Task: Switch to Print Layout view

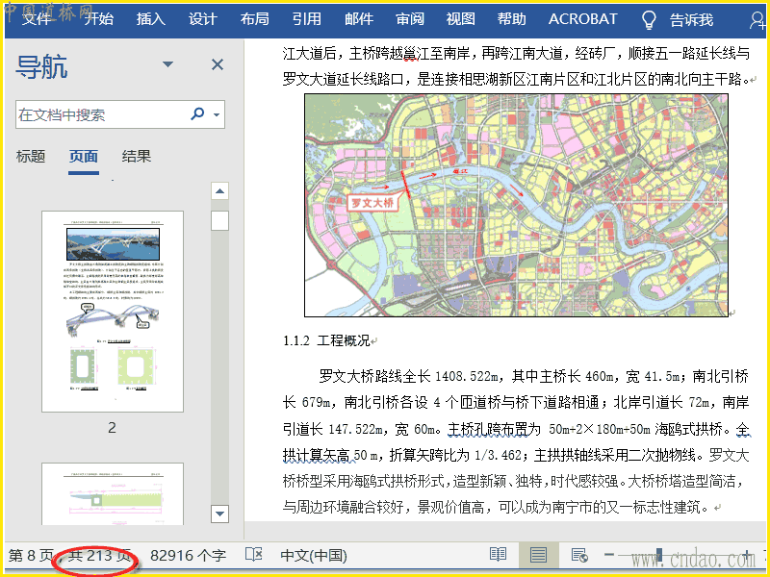Action: [538, 555]
